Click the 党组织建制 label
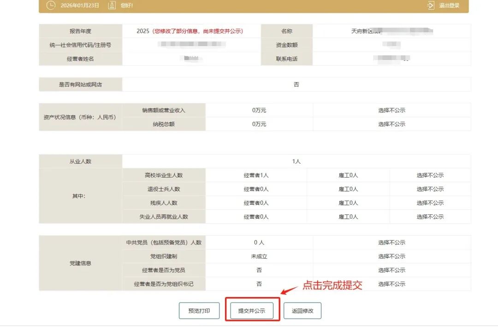The image size is (498, 327). 164,256
